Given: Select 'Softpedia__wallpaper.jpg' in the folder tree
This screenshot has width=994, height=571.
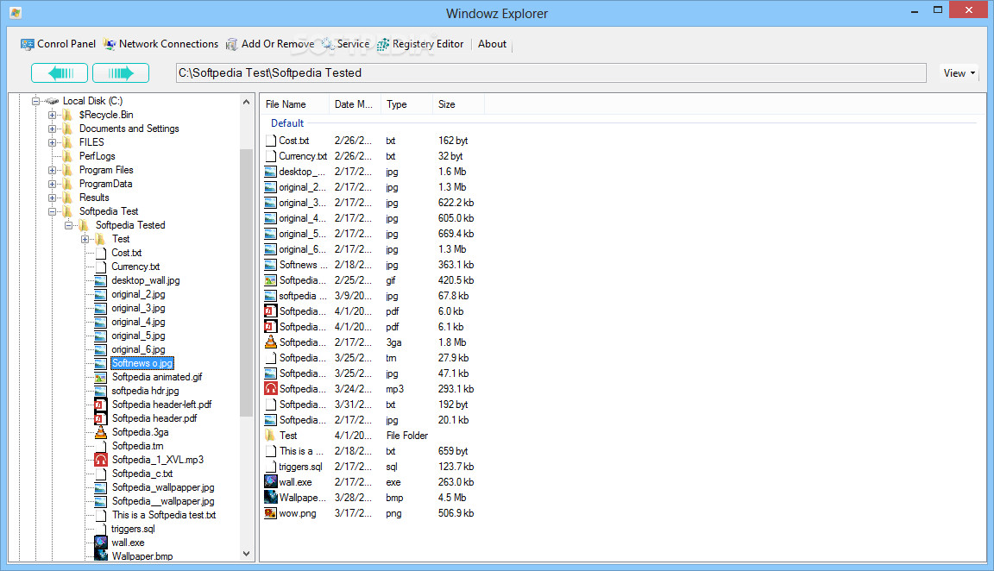Looking at the screenshot, I should click(x=163, y=501).
